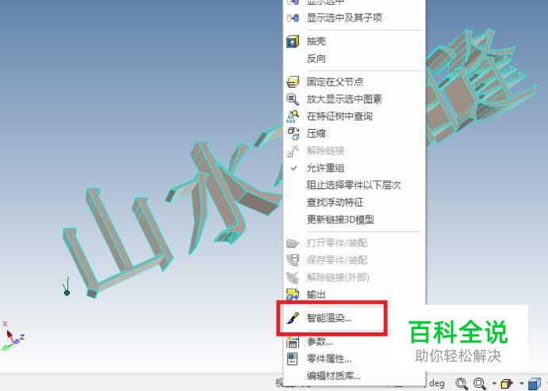Click the zoom magnifier icon in status bar
The width and height of the screenshot is (548, 391).
[480, 384]
